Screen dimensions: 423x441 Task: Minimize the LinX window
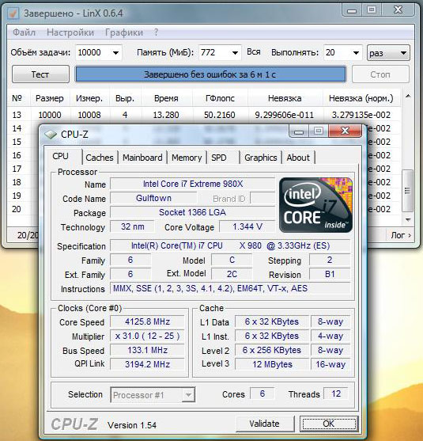click(x=352, y=10)
